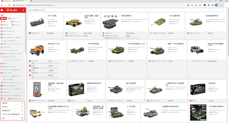Go to the Brick4 home icon
The image size is (229, 123).
coord(2,10)
